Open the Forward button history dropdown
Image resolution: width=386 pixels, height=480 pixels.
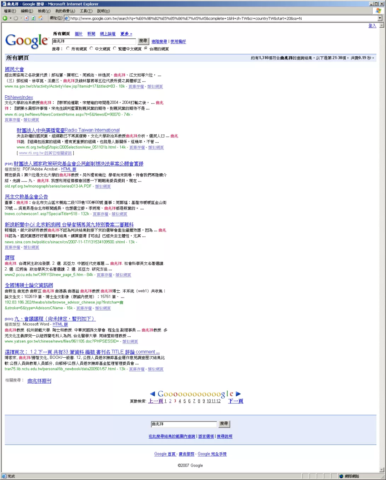(x=21, y=18)
